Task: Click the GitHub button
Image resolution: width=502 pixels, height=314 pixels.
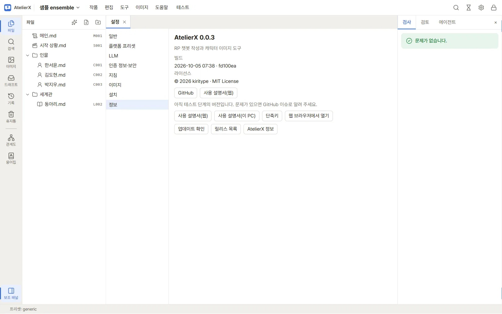Action: click(x=186, y=93)
